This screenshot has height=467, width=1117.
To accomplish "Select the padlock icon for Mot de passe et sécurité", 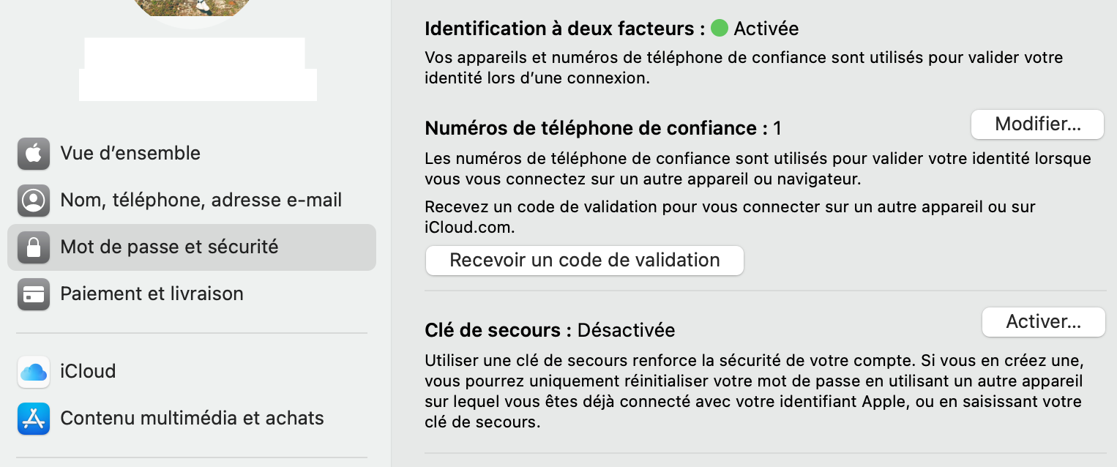I will click(34, 247).
